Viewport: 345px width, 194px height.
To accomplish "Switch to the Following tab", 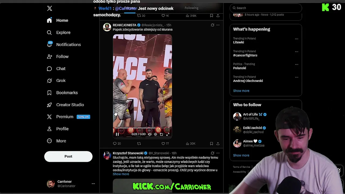I will tap(191, 8).
